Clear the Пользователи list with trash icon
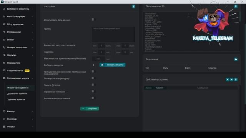The width and height of the screenshot is (246, 138). (x=236, y=7)
